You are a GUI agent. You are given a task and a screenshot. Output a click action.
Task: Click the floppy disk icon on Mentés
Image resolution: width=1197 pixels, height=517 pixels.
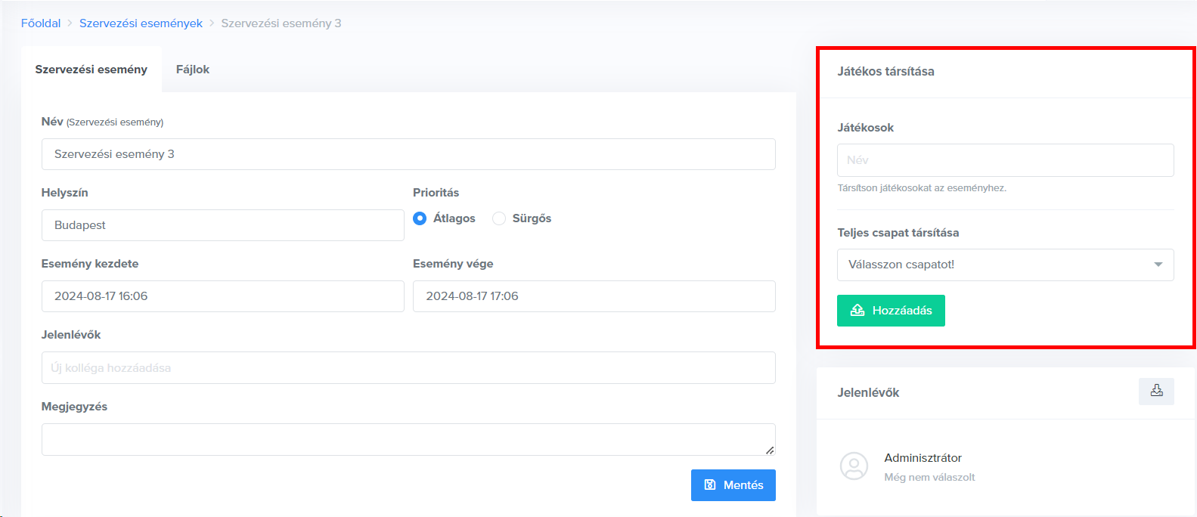[710, 485]
